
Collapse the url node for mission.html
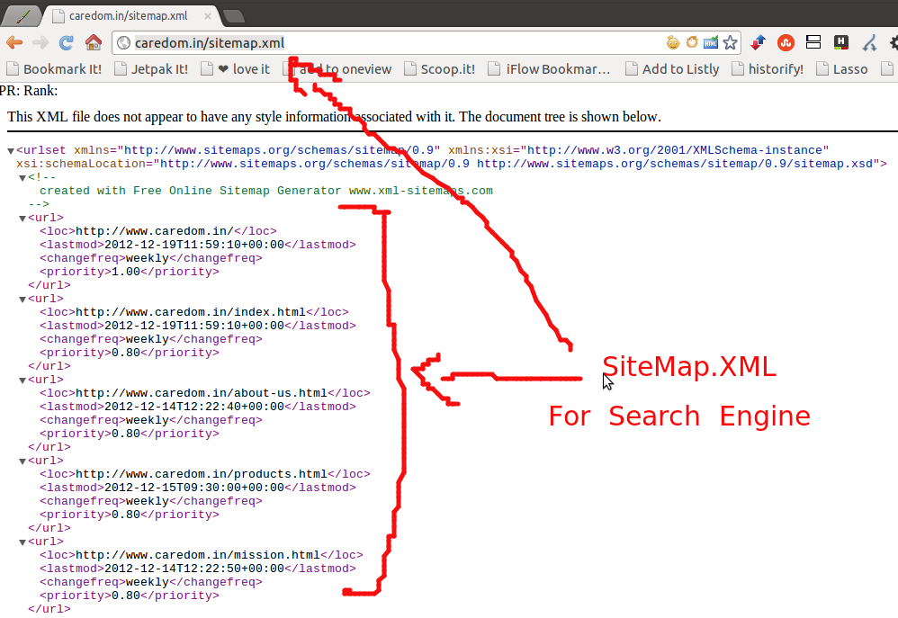point(22,542)
